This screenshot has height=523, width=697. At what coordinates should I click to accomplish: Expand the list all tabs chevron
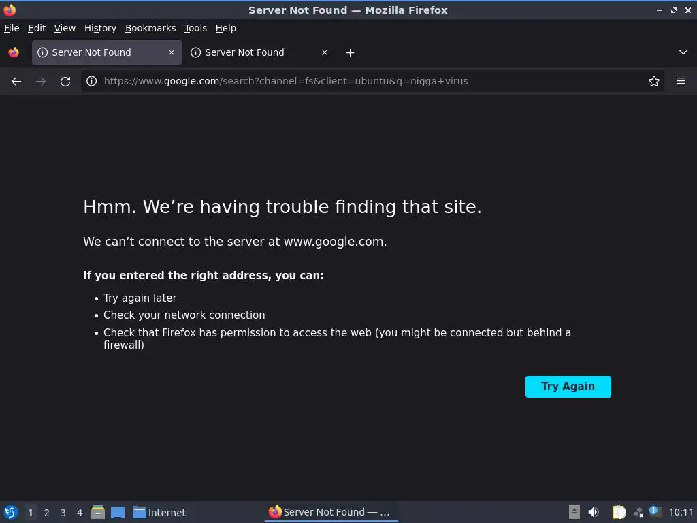[683, 52]
